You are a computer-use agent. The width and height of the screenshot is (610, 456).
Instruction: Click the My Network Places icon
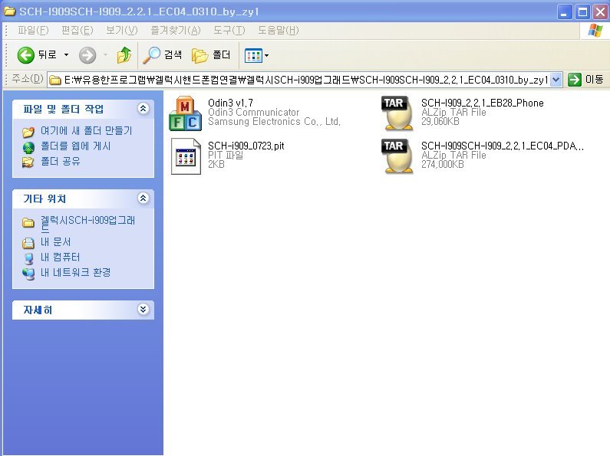coord(28,274)
